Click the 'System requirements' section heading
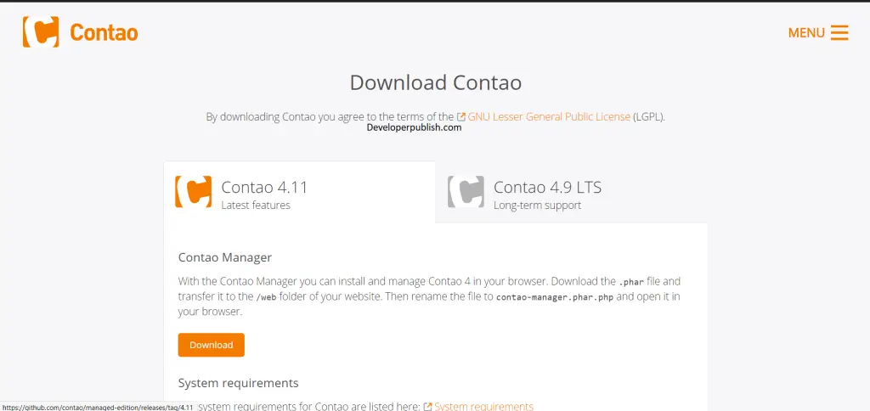The image size is (870, 411). (x=238, y=383)
